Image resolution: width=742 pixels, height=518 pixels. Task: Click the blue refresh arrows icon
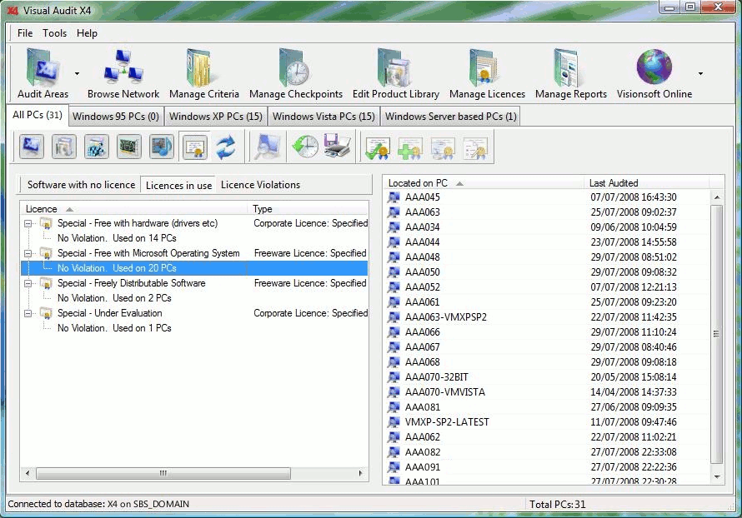[x=226, y=147]
